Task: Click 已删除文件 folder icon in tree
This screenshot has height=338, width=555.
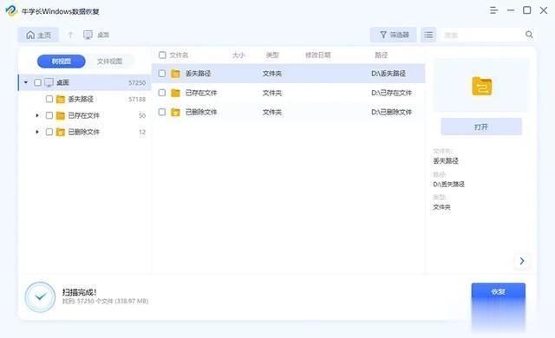Action: 61,132
